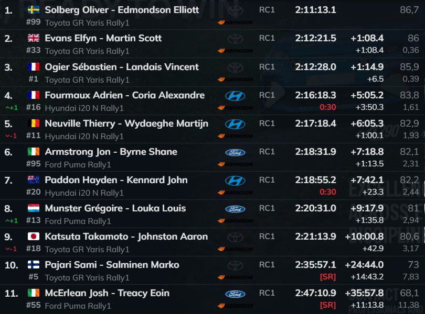Click the New Zealand flag beside Paddon Hayden
The image size is (425, 314).
click(33, 180)
